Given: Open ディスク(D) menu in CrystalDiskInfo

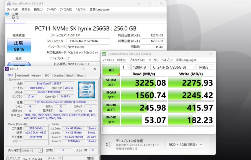Looking at the screenshot, I should (66, 9).
